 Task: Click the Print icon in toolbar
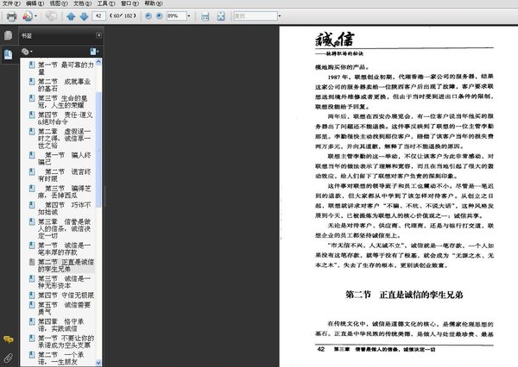(11, 16)
